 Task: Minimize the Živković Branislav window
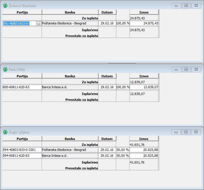(x=176, y=6)
